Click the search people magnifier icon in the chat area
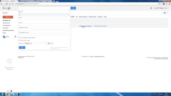171x96 pixels. pos(15,37)
